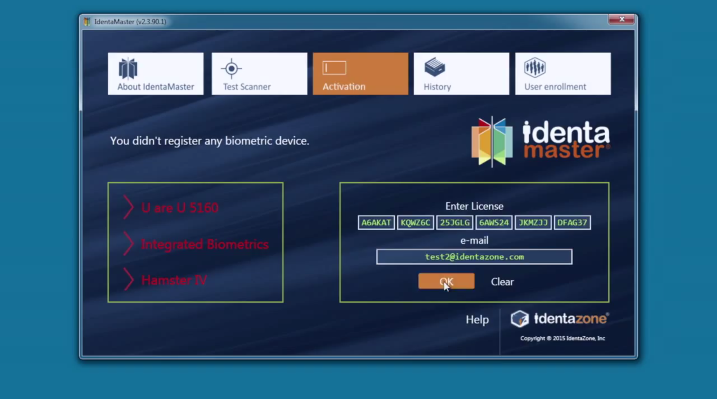717x399 pixels.
Task: Click the IdentaMaster colorful logo
Action: (x=492, y=142)
